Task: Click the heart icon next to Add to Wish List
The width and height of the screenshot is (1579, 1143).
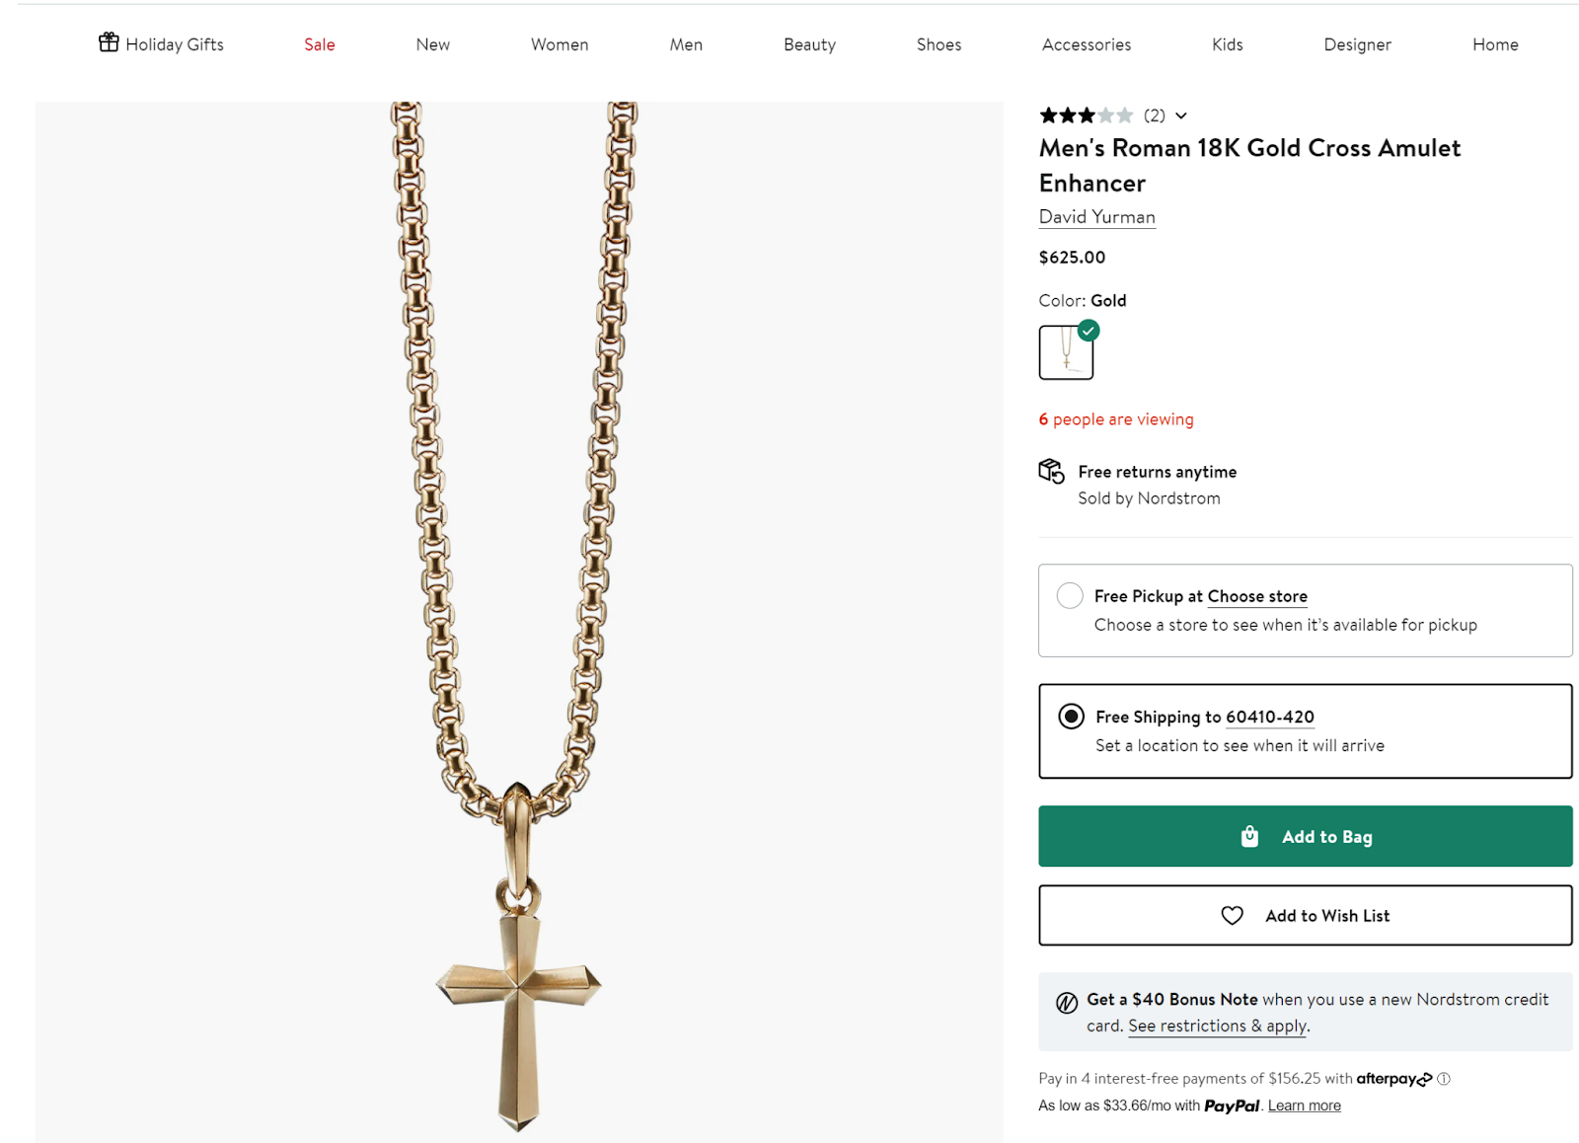Action: pyautogui.click(x=1231, y=915)
